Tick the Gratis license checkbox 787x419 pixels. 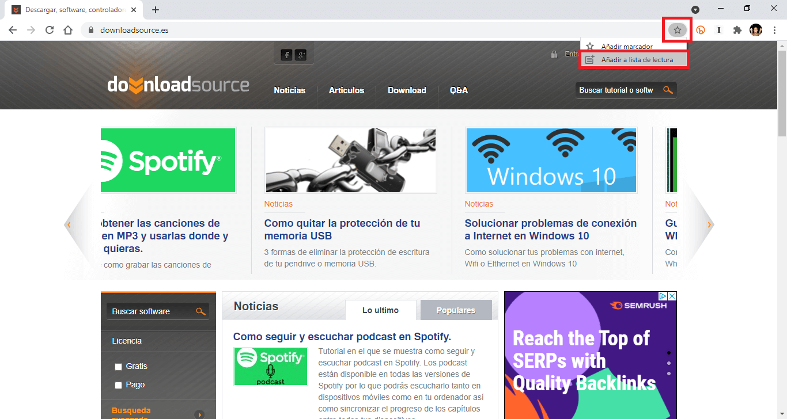(x=118, y=367)
